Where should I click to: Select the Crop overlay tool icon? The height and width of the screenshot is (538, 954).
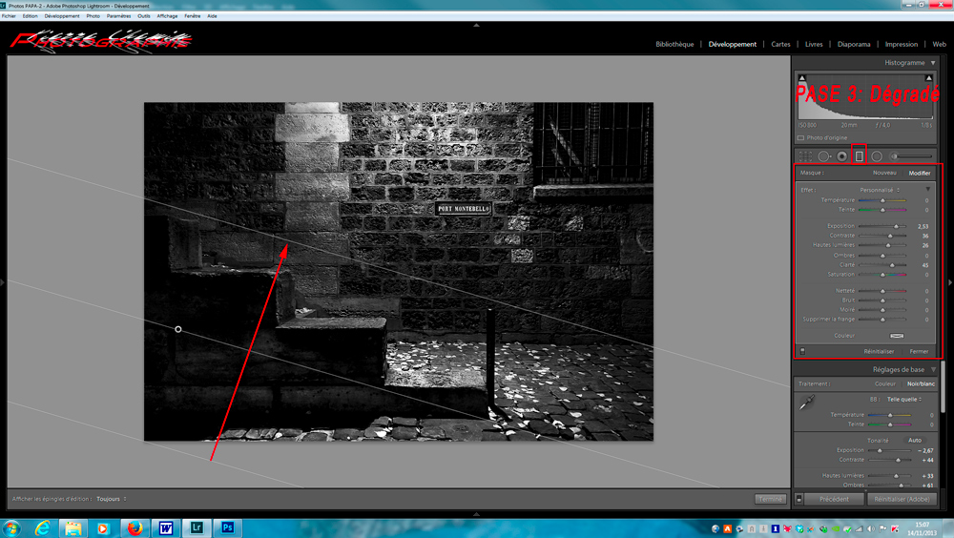point(805,156)
